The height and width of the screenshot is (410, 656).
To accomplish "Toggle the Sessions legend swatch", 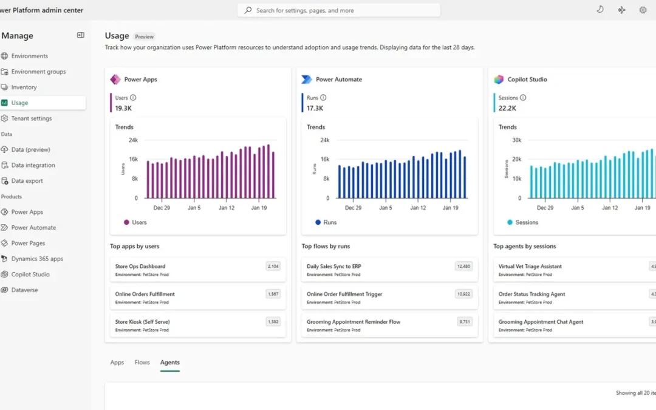I will pyautogui.click(x=510, y=222).
